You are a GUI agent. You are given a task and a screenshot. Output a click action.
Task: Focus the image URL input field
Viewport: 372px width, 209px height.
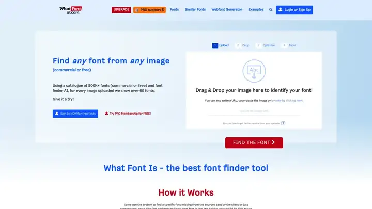click(x=254, y=111)
